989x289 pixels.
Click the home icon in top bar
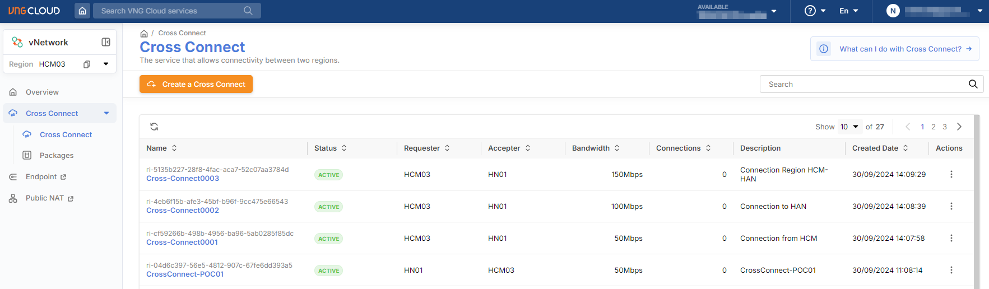pos(82,11)
